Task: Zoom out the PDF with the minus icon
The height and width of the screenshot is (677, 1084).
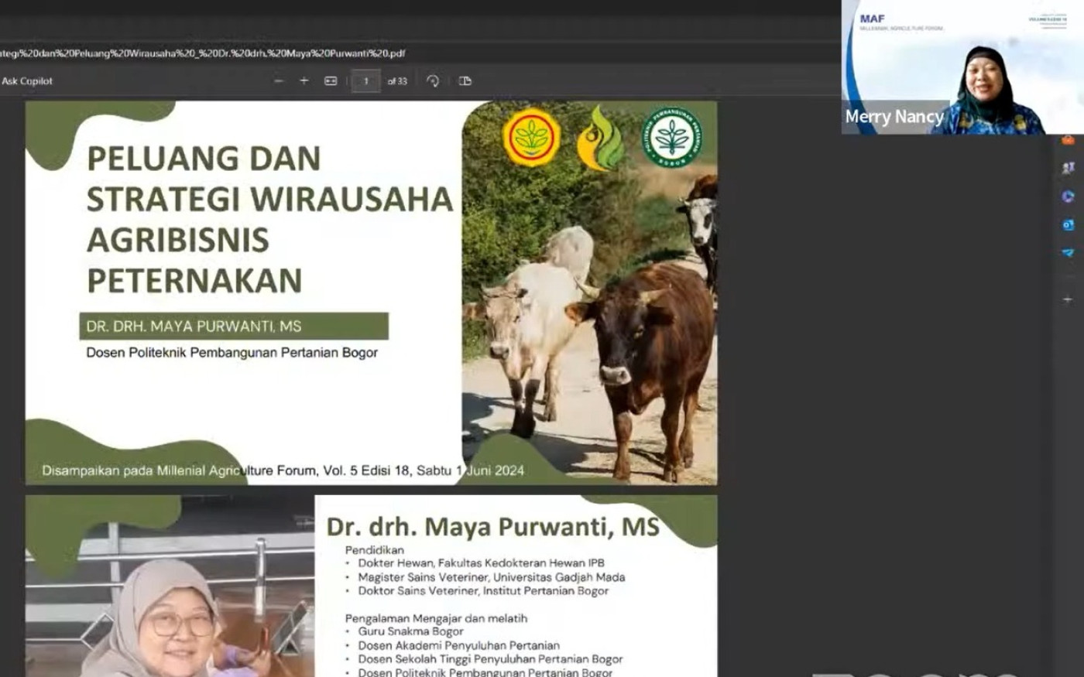Action: pyautogui.click(x=279, y=81)
